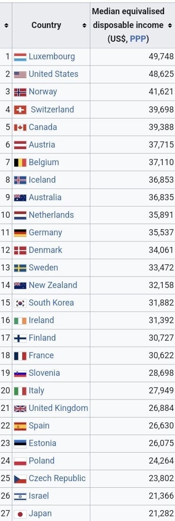Click the Luxembourg flag icon
The height and width of the screenshot is (521, 175).
[x=20, y=57]
